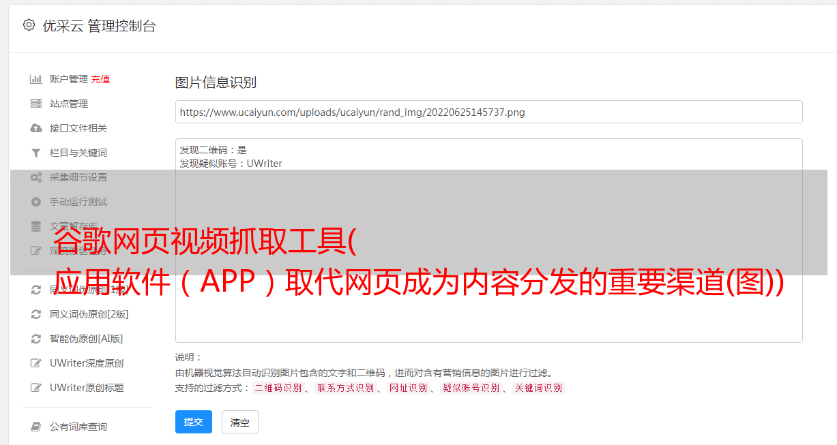Click the filter funnel icon for 栏目与关键词
The image size is (837, 445).
(36, 153)
